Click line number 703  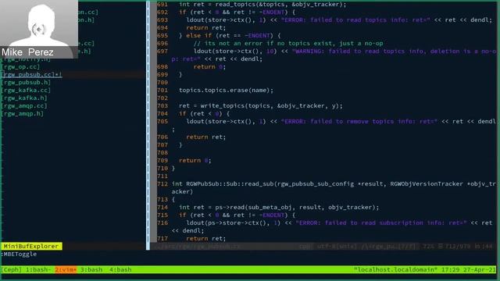click(x=162, y=106)
